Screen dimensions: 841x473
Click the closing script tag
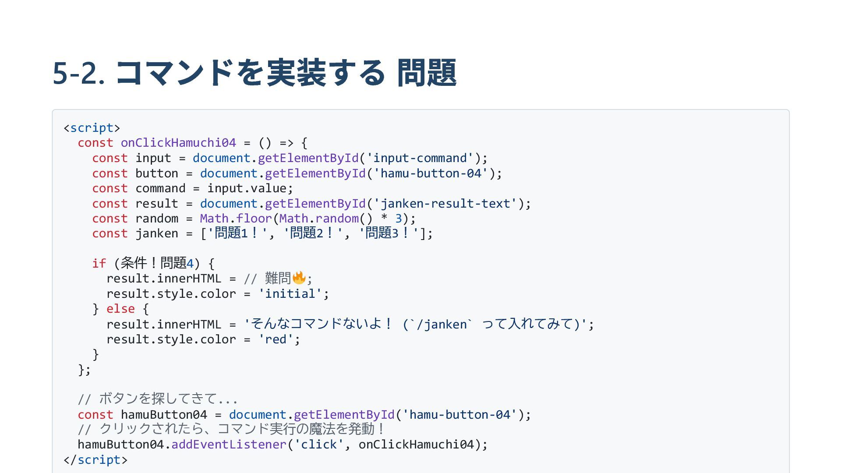[95, 460]
